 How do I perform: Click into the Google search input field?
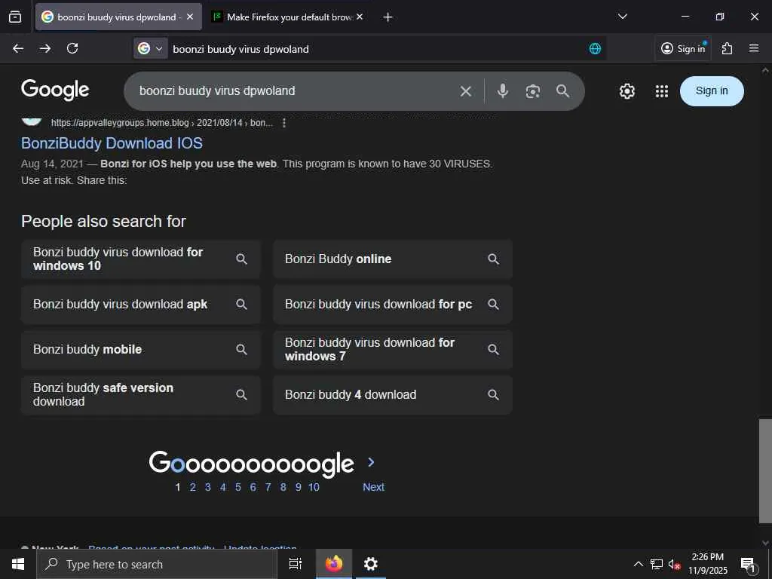pyautogui.click(x=296, y=91)
